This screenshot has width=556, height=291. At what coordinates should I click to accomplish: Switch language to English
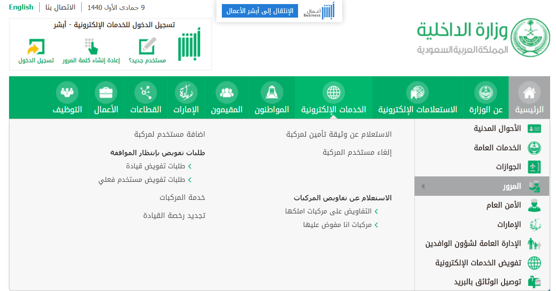point(21,7)
